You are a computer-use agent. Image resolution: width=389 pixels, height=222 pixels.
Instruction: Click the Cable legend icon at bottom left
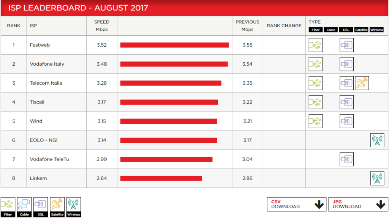tap(24, 207)
